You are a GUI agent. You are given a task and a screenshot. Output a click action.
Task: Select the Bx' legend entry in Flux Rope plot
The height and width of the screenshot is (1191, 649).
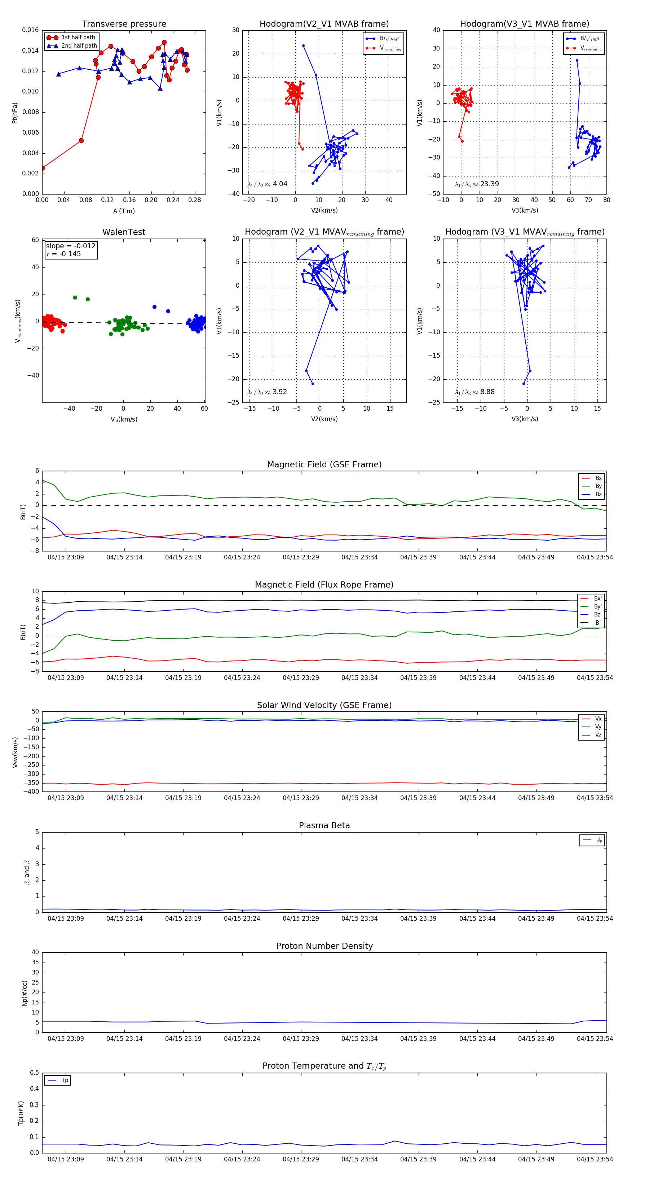(591, 599)
